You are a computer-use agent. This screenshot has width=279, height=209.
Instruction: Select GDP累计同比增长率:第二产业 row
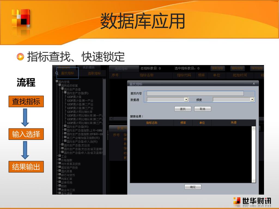pyautogui.click(x=85, y=119)
